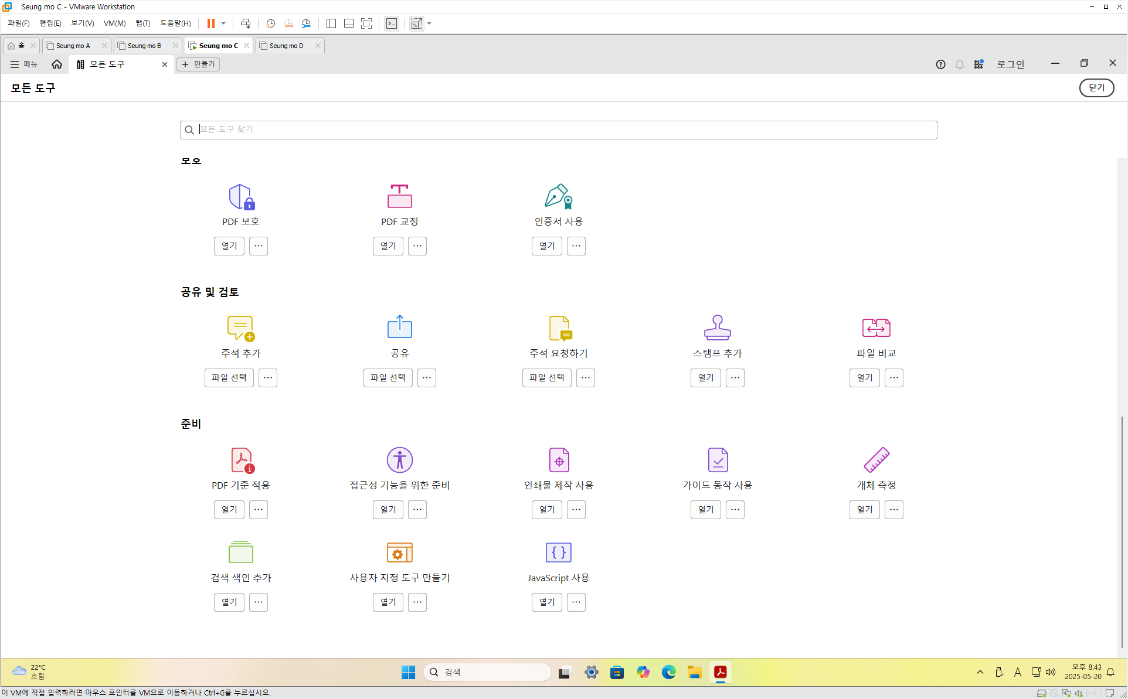The width and height of the screenshot is (1128, 699).
Task: Switch to Seung mo B tab
Action: point(144,46)
